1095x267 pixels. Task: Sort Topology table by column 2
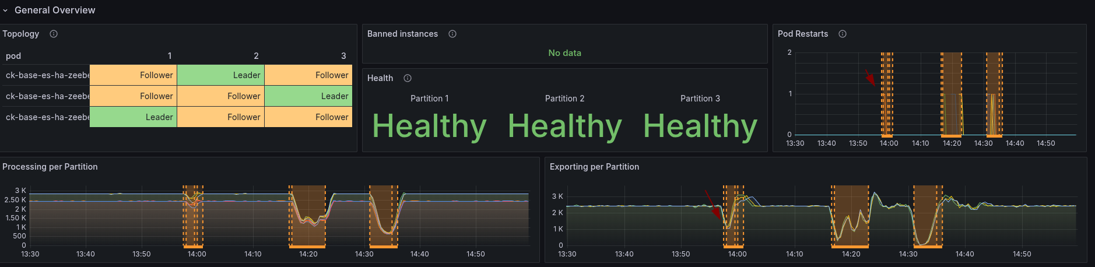256,56
